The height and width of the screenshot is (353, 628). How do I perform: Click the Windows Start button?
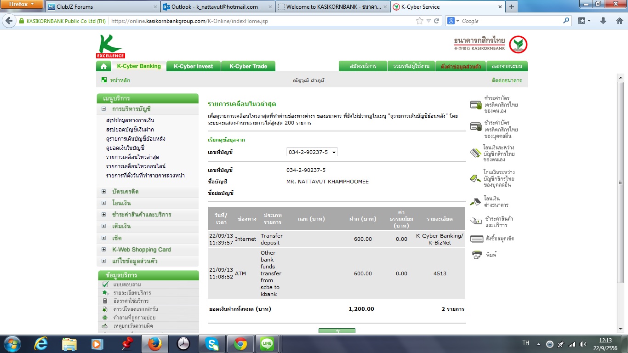pyautogui.click(x=12, y=344)
